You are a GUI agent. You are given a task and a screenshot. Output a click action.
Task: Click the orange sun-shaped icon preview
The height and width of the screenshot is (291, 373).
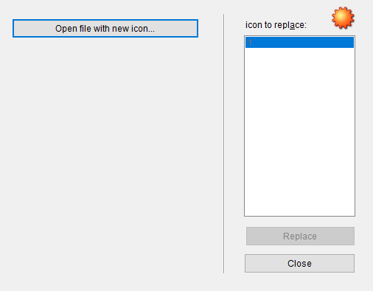point(343,18)
